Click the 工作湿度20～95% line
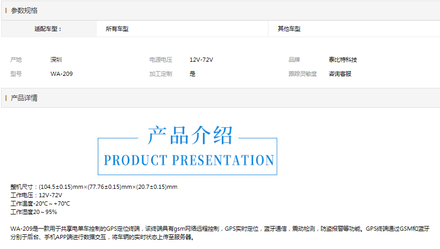Viewport: 440px width, 249px height. pyautogui.click(x=34, y=212)
